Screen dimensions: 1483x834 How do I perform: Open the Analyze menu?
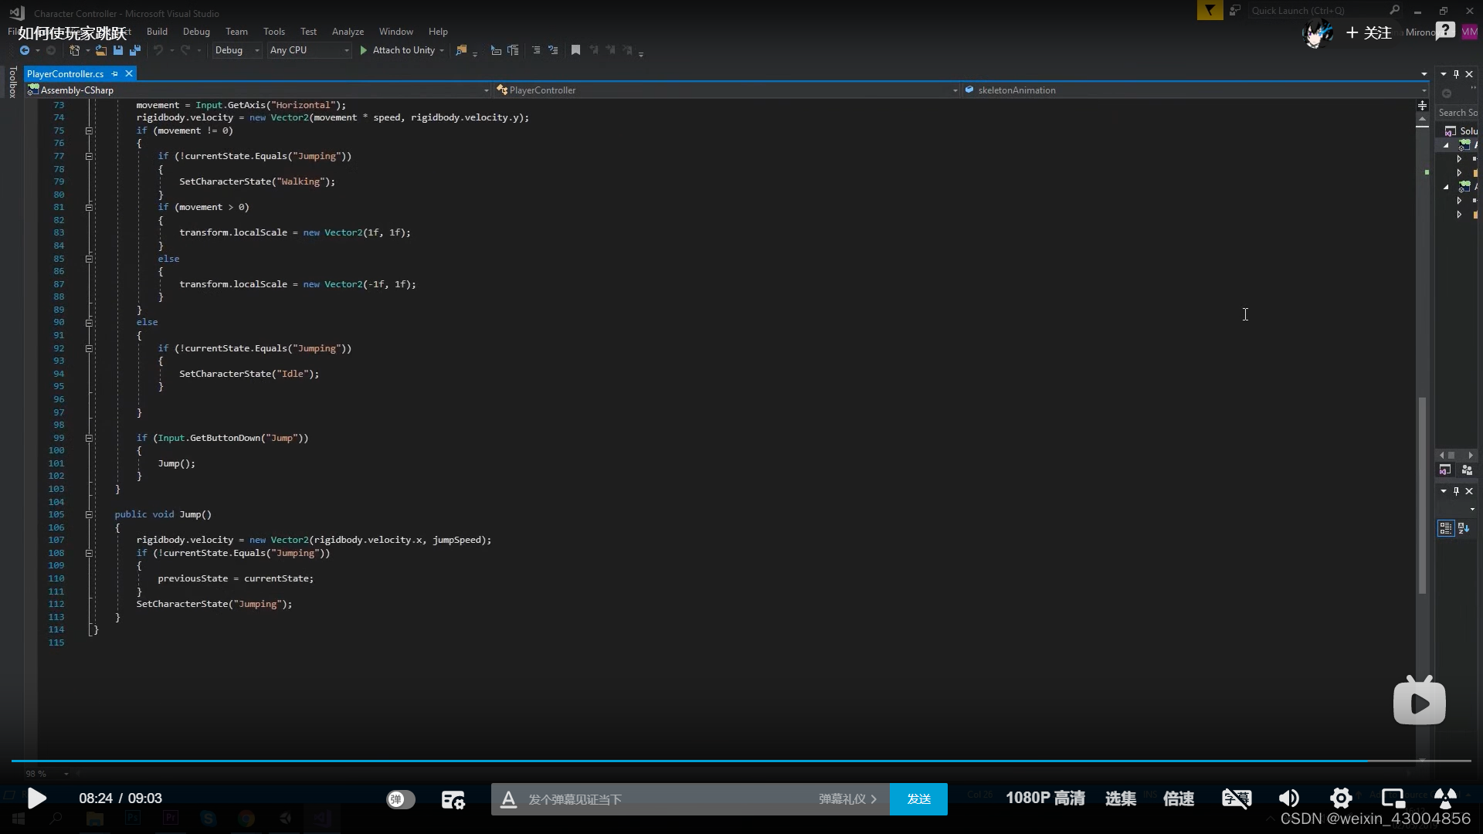[348, 32]
